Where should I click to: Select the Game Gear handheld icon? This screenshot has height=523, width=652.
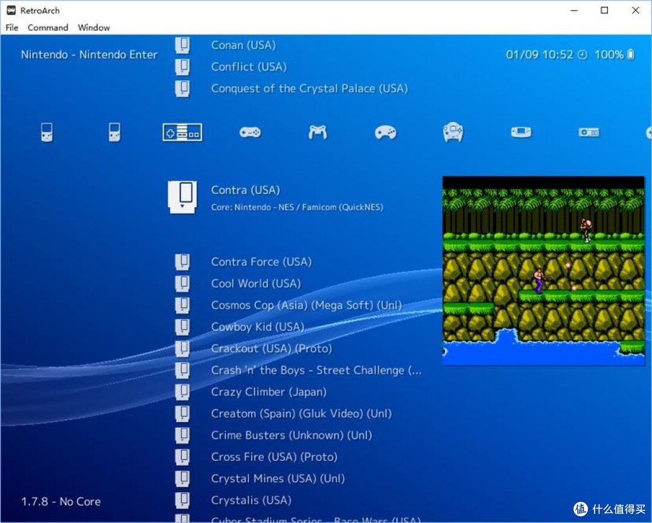click(x=521, y=132)
